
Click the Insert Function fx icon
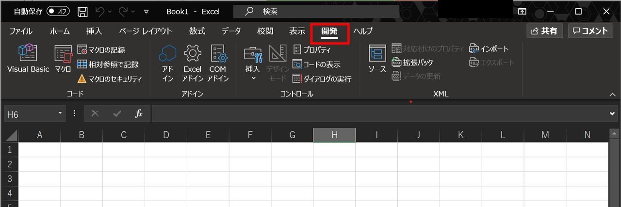pos(139,113)
